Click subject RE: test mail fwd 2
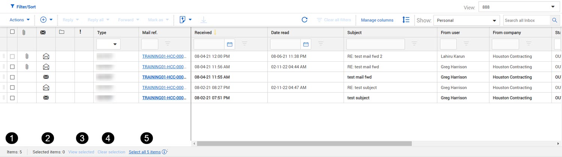This screenshot has height=157, width=562. click(365, 56)
